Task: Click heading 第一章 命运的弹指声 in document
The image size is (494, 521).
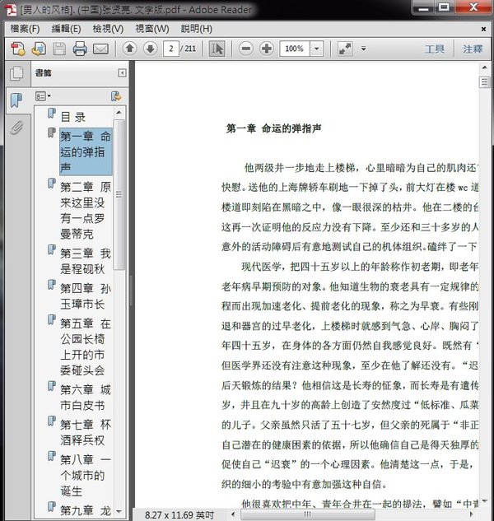Action: point(273,128)
